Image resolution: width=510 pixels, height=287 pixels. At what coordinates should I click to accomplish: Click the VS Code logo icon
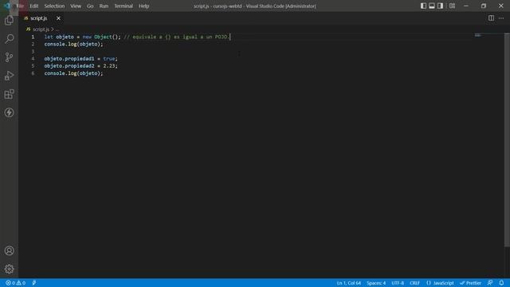[x=7, y=6]
